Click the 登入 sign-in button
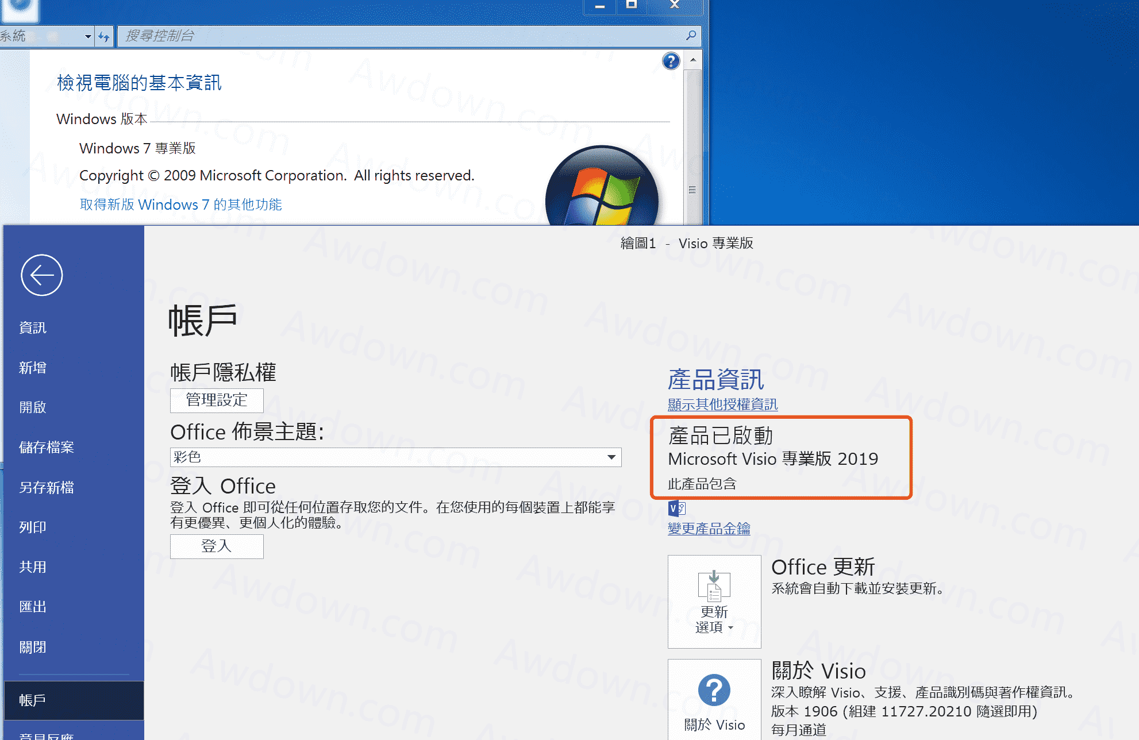1139x740 pixels. tap(217, 546)
